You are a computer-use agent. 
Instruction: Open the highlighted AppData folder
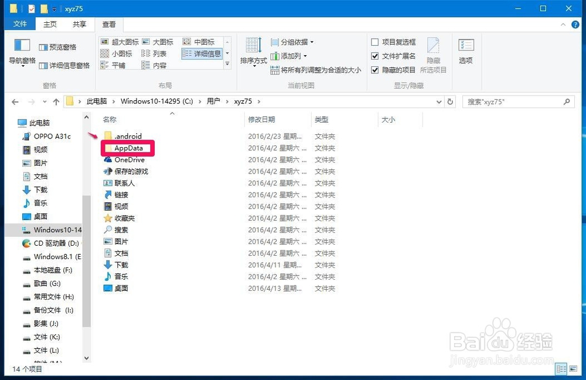pyautogui.click(x=127, y=148)
